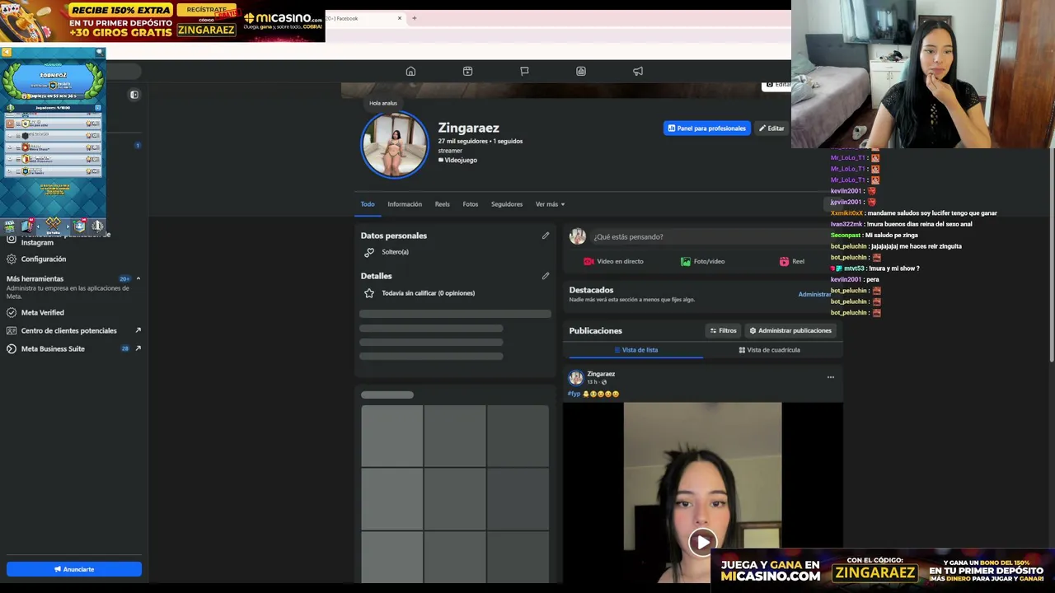The image size is (1055, 593).
Task: Click the Instagram icon in the sidebar
Action: click(x=12, y=240)
